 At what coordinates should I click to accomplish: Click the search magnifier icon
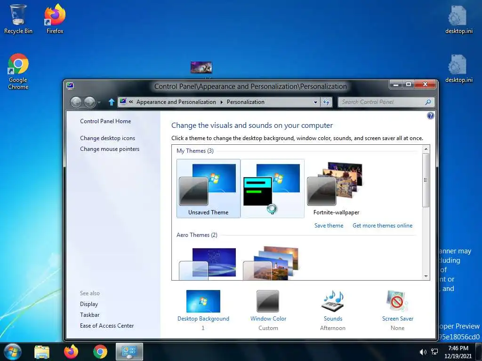point(428,102)
